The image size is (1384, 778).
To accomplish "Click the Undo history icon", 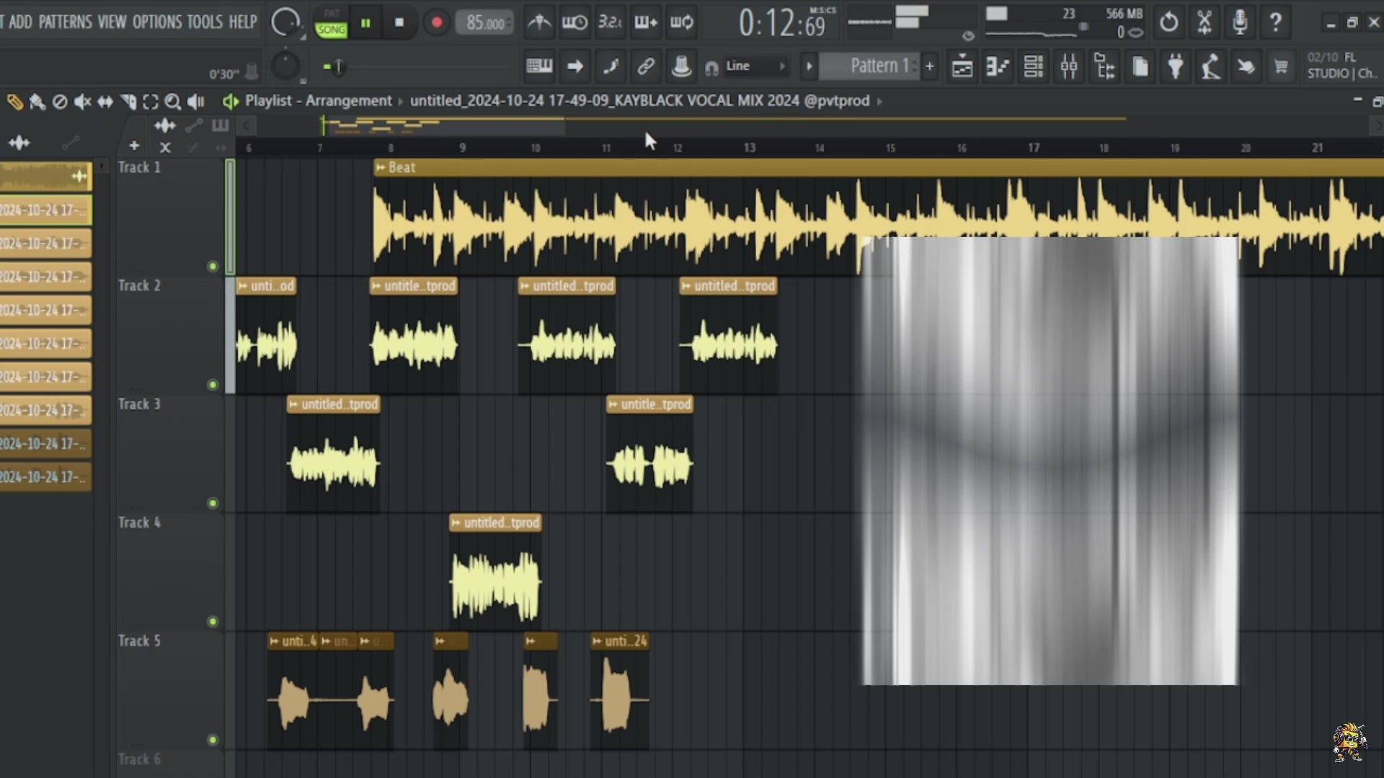I will pyautogui.click(x=1168, y=22).
